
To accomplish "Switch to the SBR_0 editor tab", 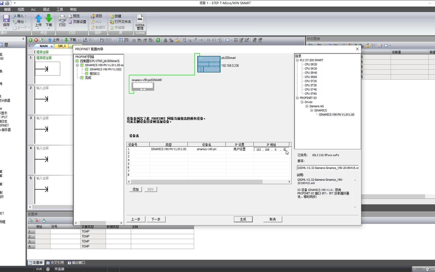I will click(x=62, y=46).
